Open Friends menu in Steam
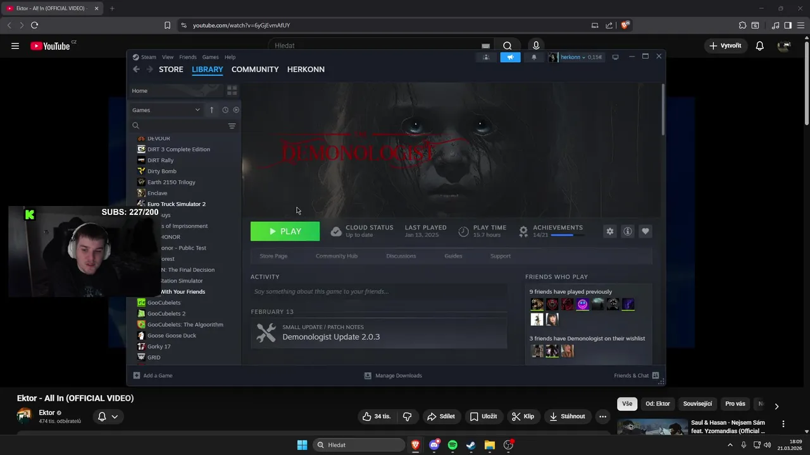The height and width of the screenshot is (455, 810). [x=188, y=57]
